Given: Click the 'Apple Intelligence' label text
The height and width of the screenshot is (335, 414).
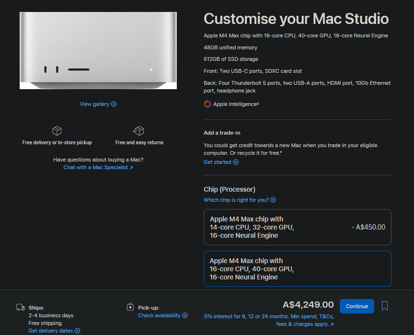Looking at the screenshot, I should pyautogui.click(x=236, y=104).
